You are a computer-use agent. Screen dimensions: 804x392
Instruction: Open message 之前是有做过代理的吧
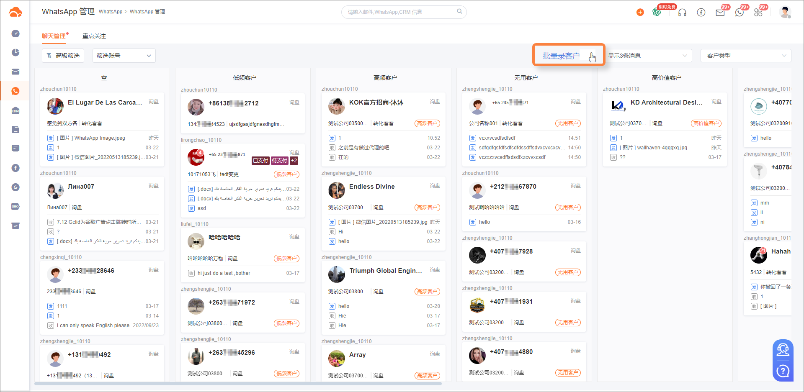(363, 148)
